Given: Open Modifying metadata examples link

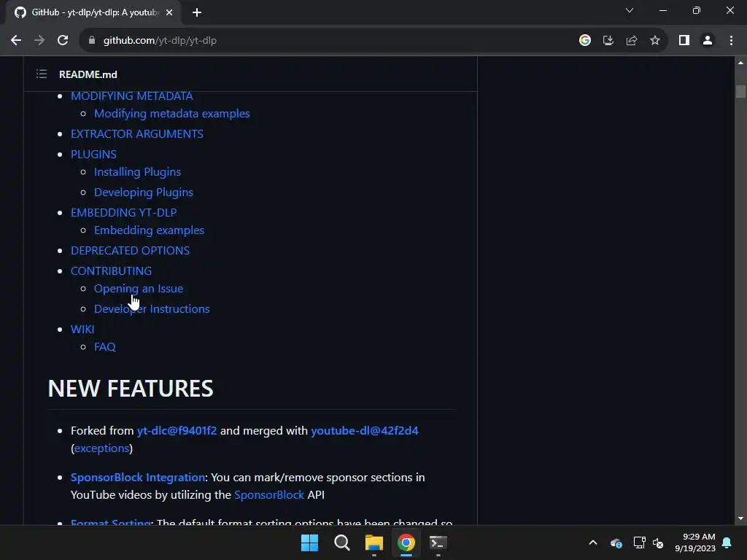Looking at the screenshot, I should click(x=172, y=113).
